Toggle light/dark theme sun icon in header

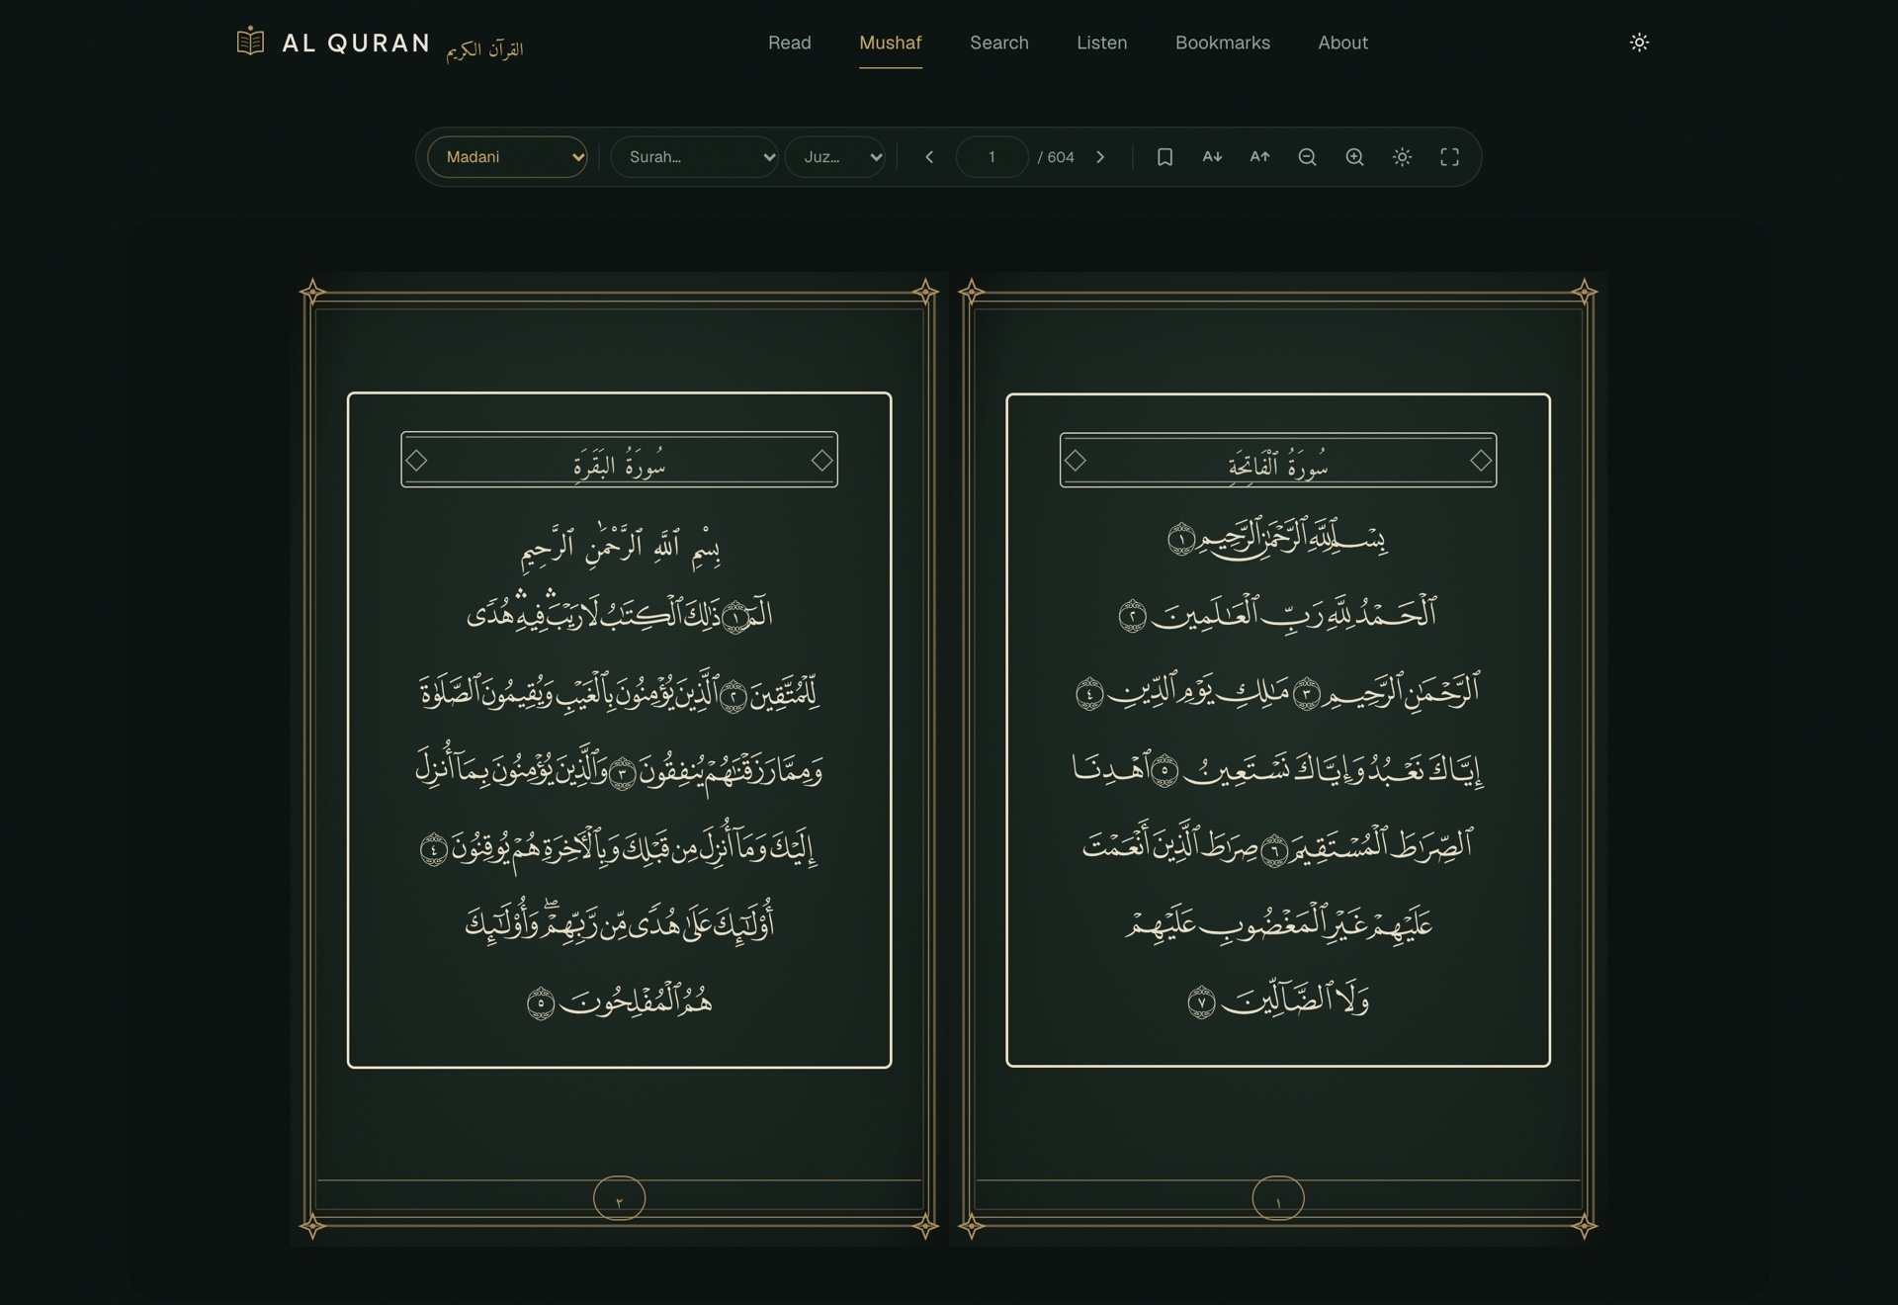tap(1639, 43)
